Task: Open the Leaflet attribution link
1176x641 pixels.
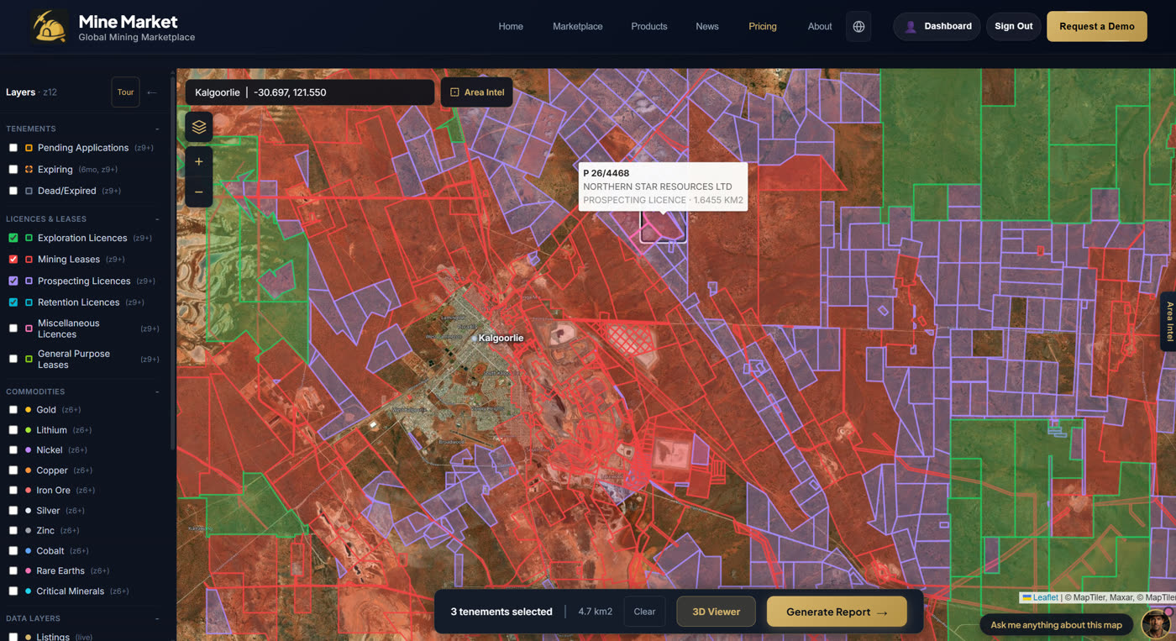Action: (1040, 597)
